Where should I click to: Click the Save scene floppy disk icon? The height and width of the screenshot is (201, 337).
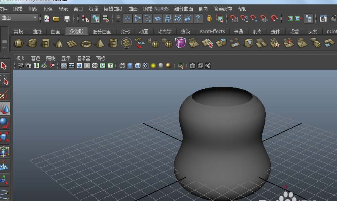(x=67, y=19)
